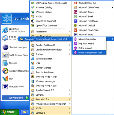Screen dimensions: 114x115
Task: Click the Information center icon
Action: coord(75,39)
